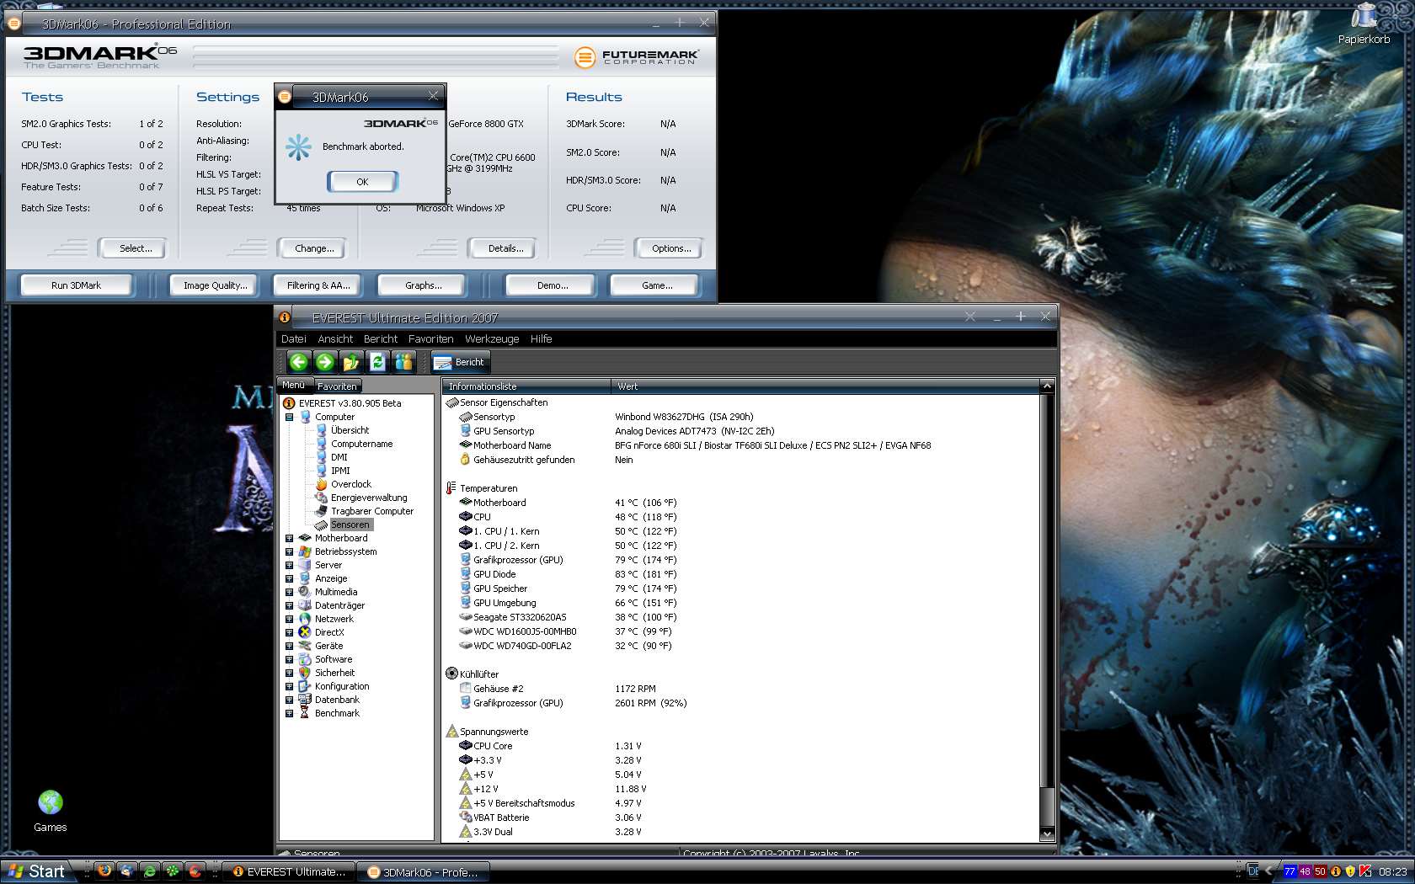Open results Options button in 3DMark06

click(x=671, y=248)
